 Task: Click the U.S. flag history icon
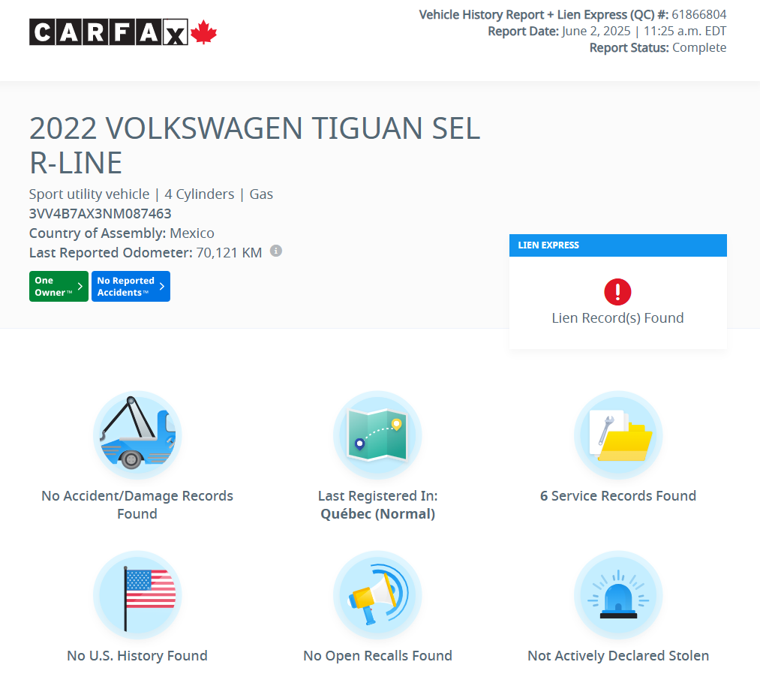click(137, 595)
